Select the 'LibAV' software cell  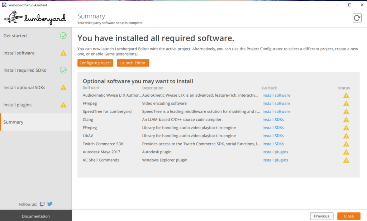[88, 136]
